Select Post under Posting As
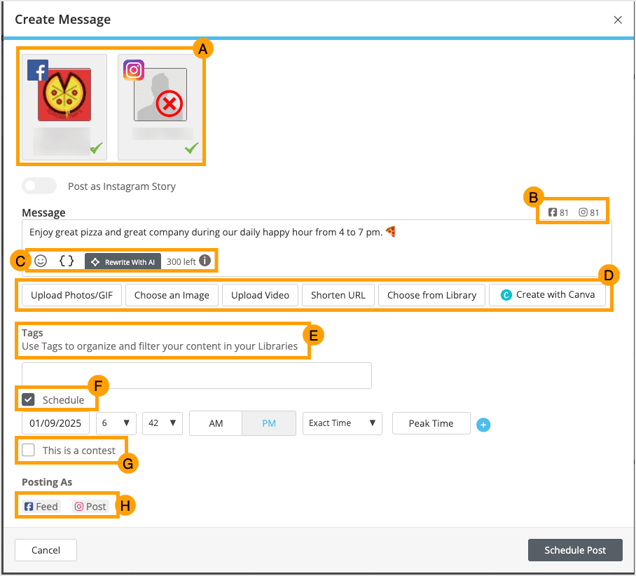Screen dimensions: 636x576 [91, 506]
